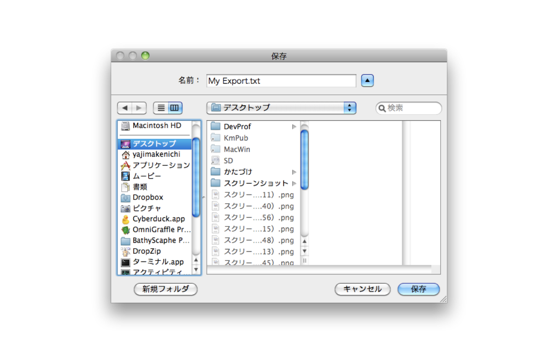Viewport: 558px width, 348px height.
Task: Click the 保存 button
Action: pyautogui.click(x=418, y=289)
